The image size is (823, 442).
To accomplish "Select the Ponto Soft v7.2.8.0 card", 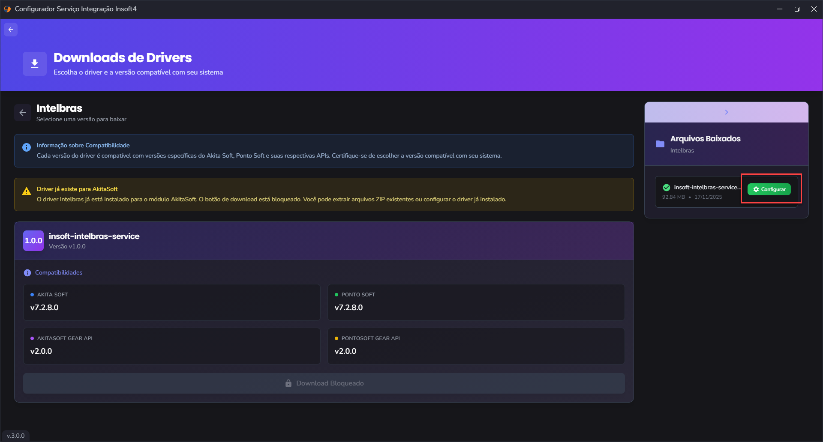I will coord(476,302).
